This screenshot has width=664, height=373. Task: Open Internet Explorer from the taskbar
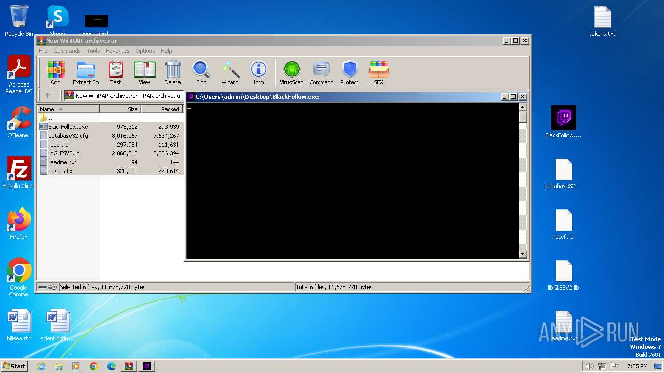[x=41, y=366]
